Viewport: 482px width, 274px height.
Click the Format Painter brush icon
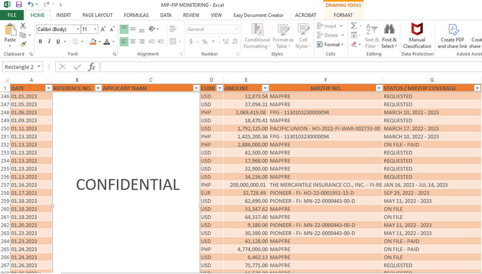click(23, 44)
